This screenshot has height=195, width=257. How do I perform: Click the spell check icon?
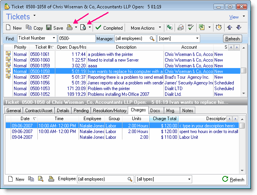tap(191, 28)
